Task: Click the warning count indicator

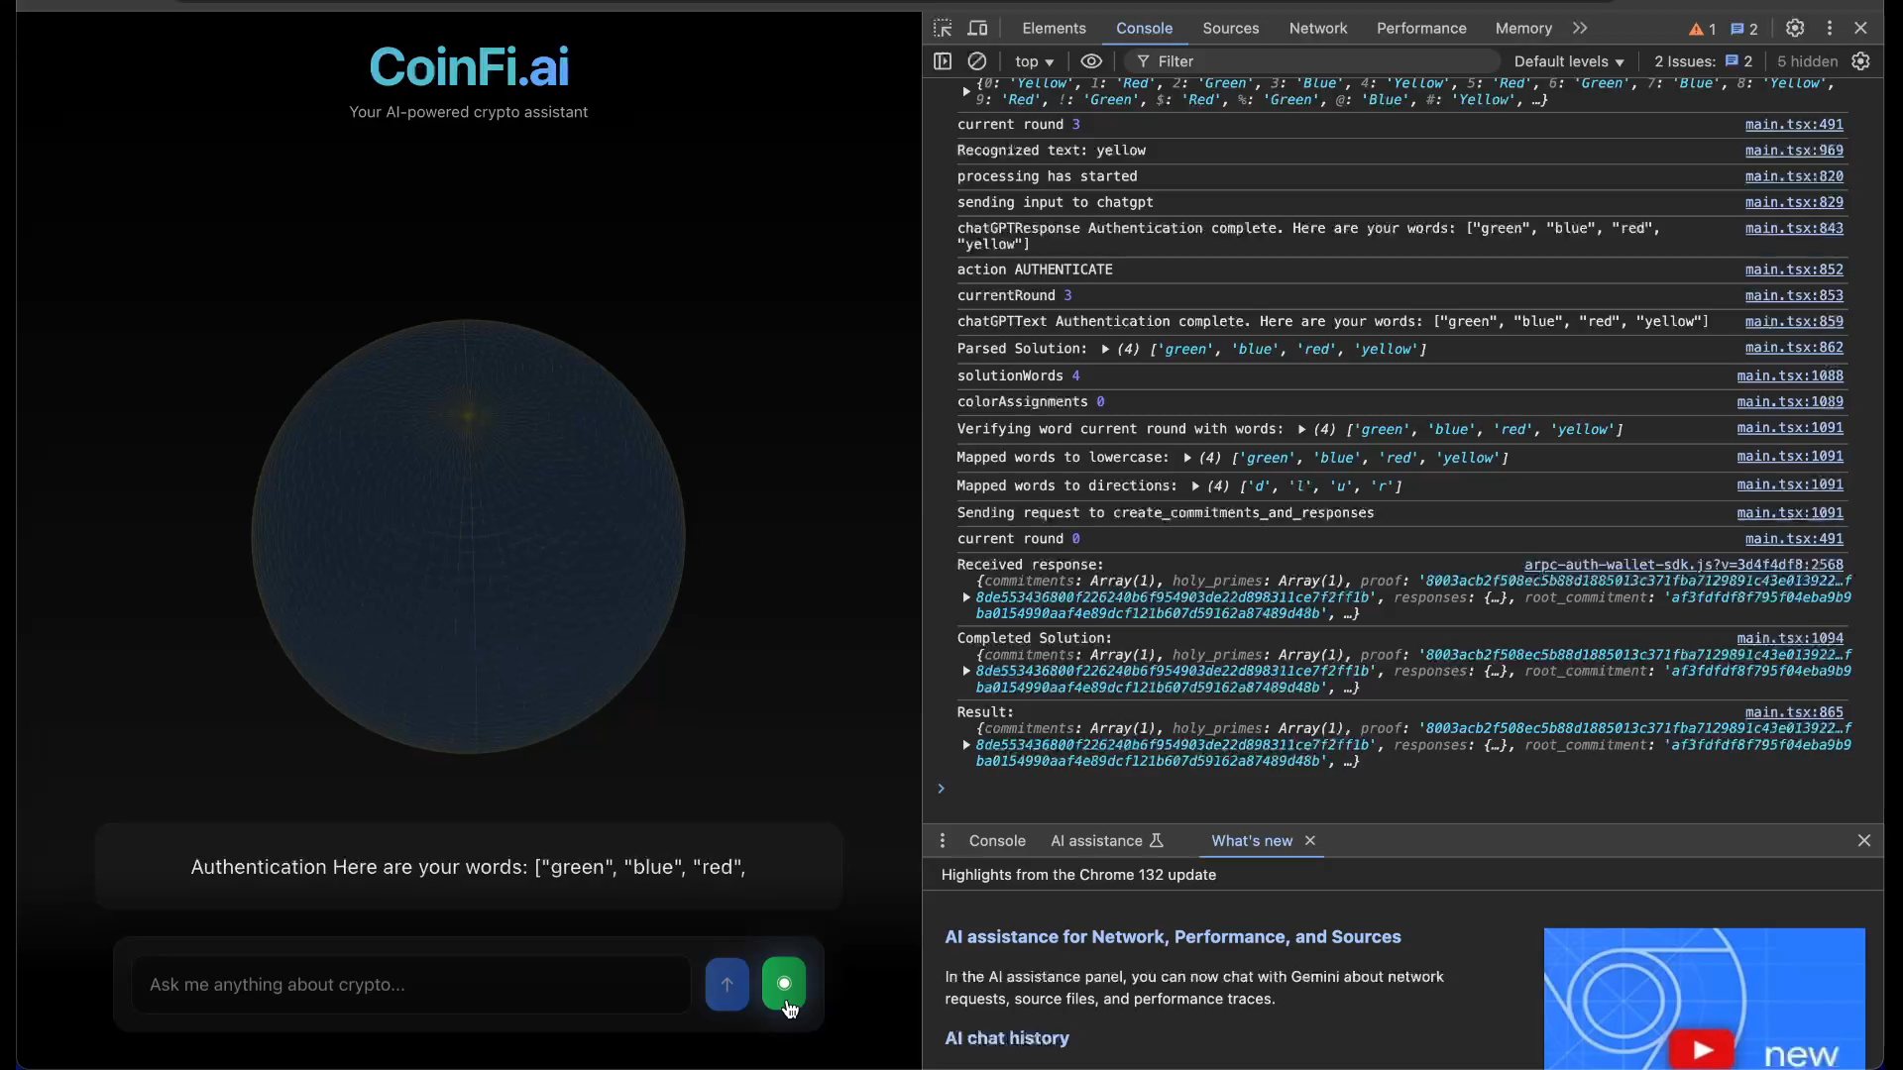Action: 1702,29
